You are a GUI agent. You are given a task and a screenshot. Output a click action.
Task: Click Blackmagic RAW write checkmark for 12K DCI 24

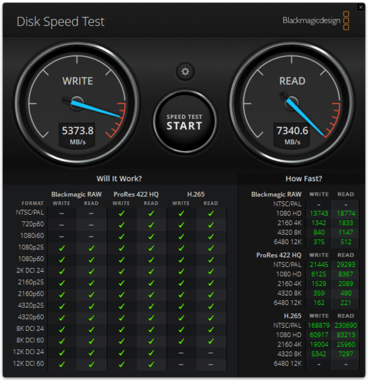[62, 353]
